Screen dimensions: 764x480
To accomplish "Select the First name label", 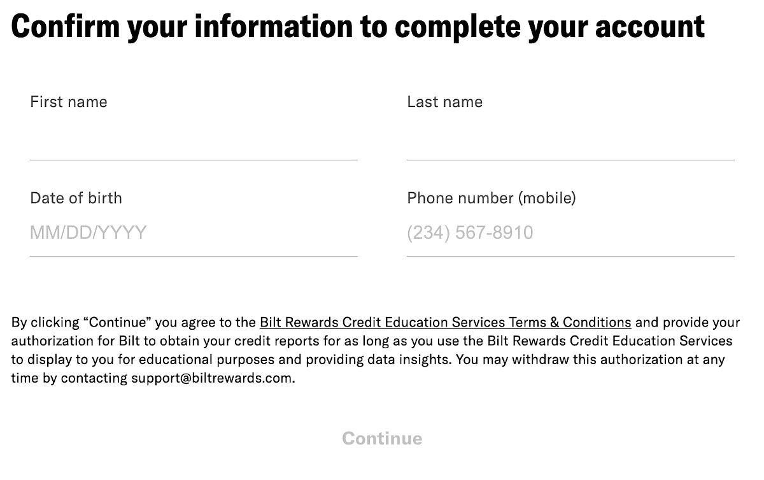I will (68, 101).
